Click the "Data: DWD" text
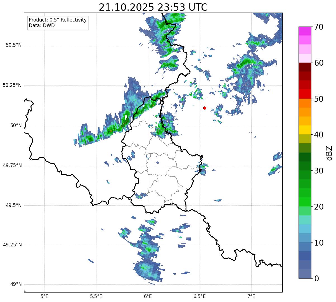The height and width of the screenshot is (302, 336). pos(42,25)
